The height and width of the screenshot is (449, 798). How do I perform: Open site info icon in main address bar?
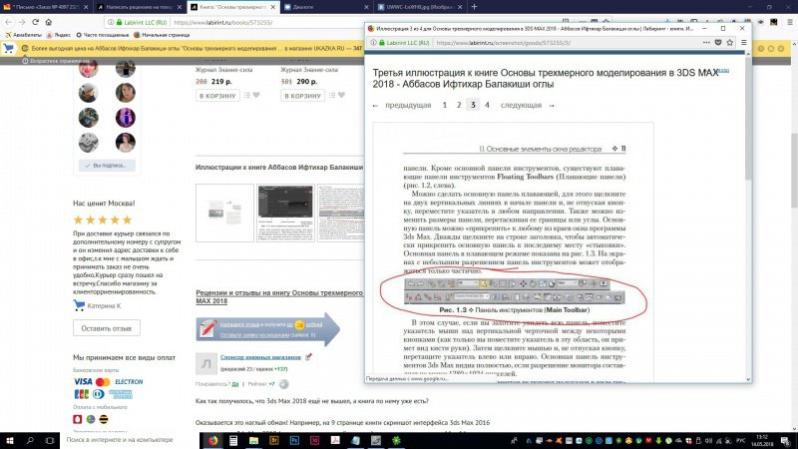pos(111,22)
